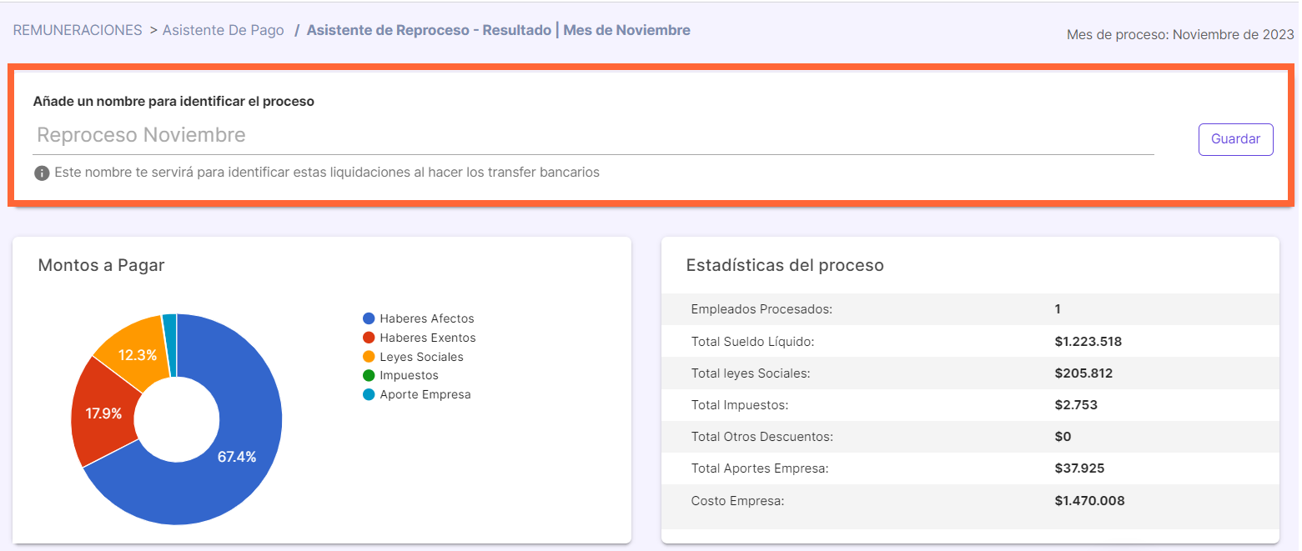Open the Asistente De Pago breadcrumb link
The width and height of the screenshot is (1302, 551).
click(223, 29)
